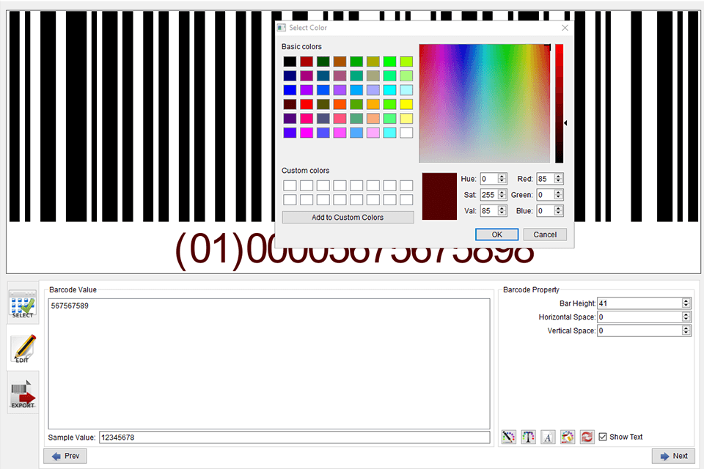
Task: Decrease Red value with down arrow
Action: pos(559,181)
